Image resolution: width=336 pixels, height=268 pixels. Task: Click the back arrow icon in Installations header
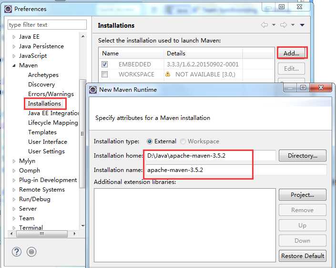(x=265, y=25)
